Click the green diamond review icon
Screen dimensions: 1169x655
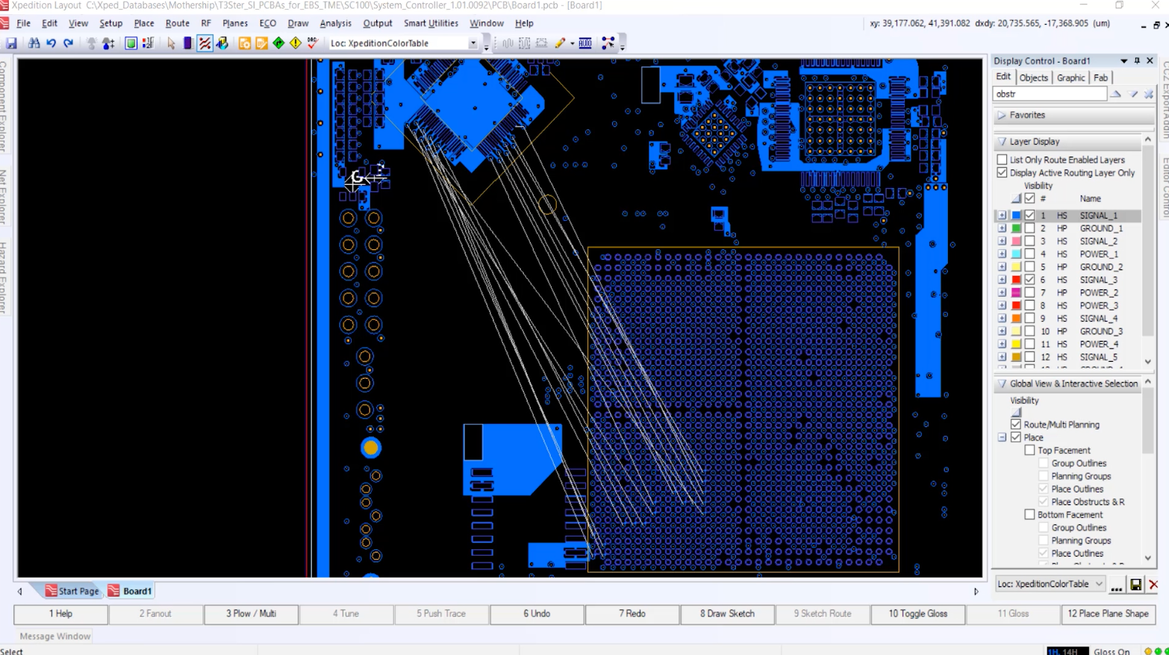coord(278,43)
